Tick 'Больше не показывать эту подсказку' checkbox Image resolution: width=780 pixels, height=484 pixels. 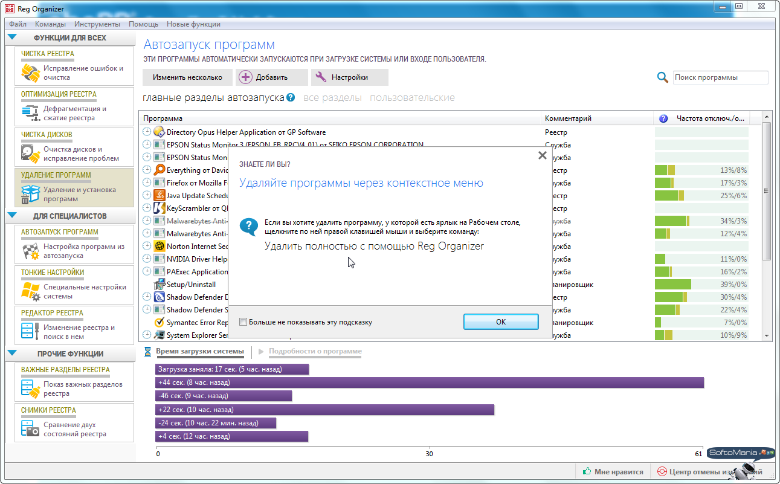[243, 322]
